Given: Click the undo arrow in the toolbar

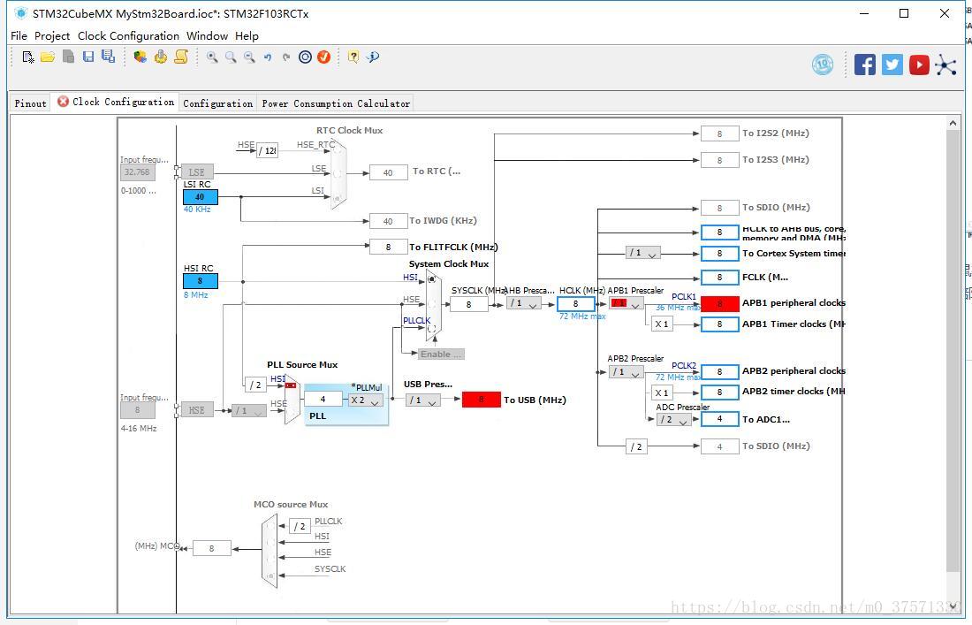Looking at the screenshot, I should click(x=268, y=57).
